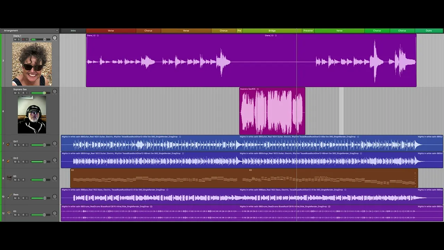Viewport: 444px width, 250px height.
Task: Click the Diane_1 track photo thumbnail
Action: [x=32, y=64]
